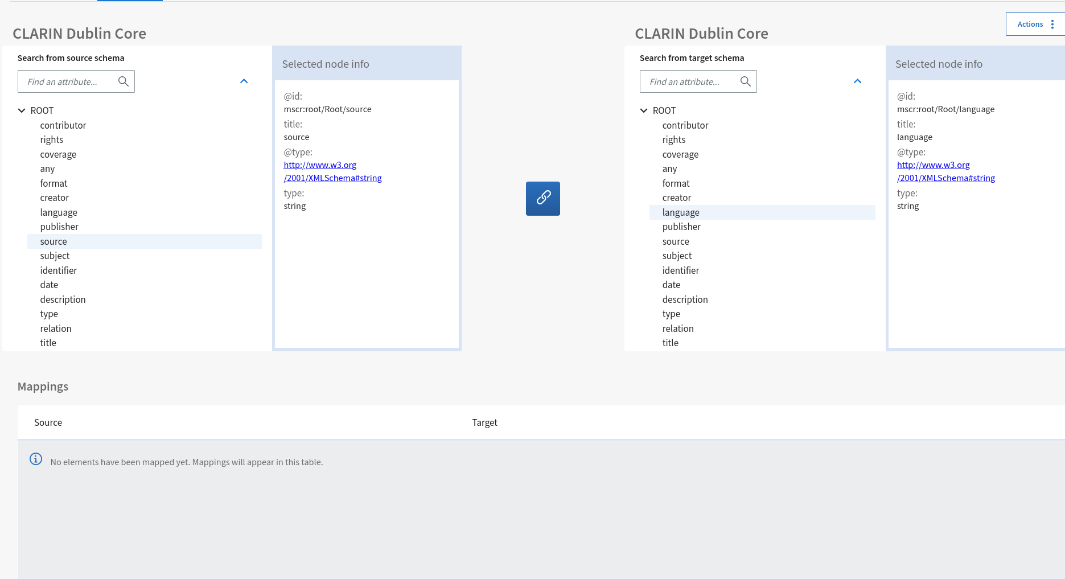Select identifier in the target schema tree
This screenshot has width=1065, height=579.
[x=681, y=270]
